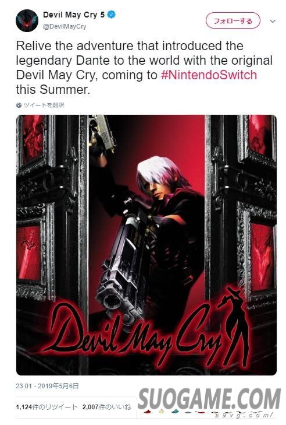Screen dimensions: 286x425
Task: View the 2,007件のいいね likes list
Action: pyautogui.click(x=106, y=407)
